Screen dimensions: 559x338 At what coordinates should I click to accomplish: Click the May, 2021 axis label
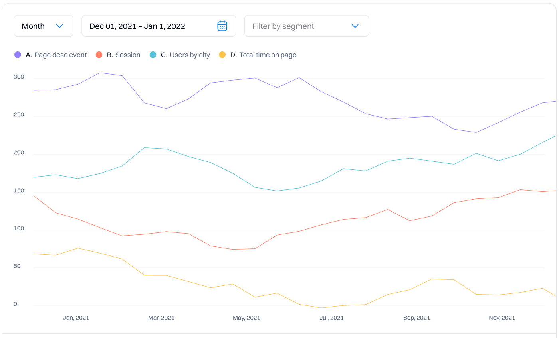247,318
